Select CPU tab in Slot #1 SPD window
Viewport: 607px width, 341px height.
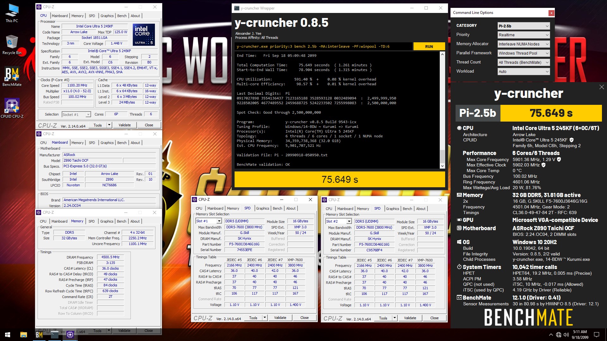(199, 208)
